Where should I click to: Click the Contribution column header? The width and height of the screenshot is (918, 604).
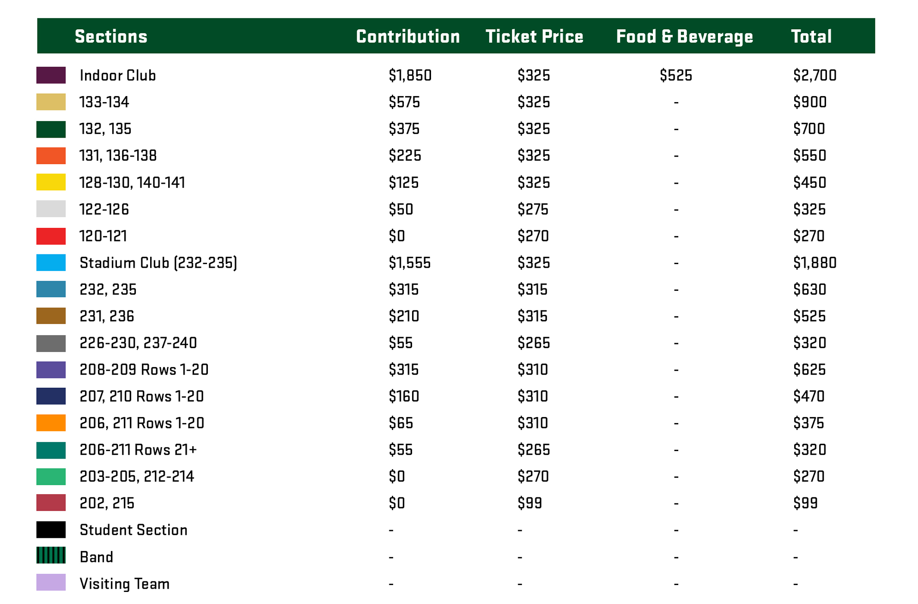click(x=408, y=36)
